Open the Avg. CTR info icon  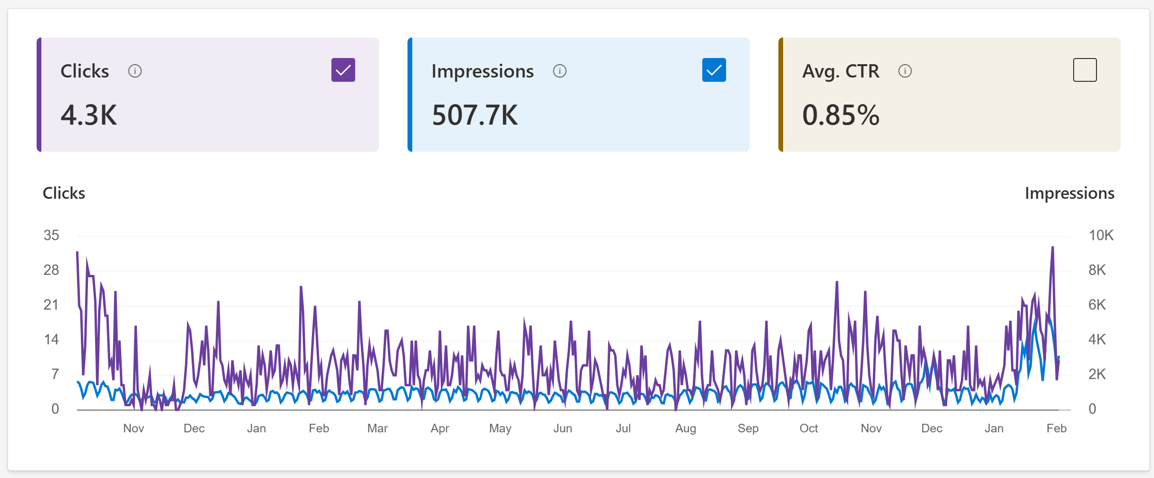click(x=905, y=71)
